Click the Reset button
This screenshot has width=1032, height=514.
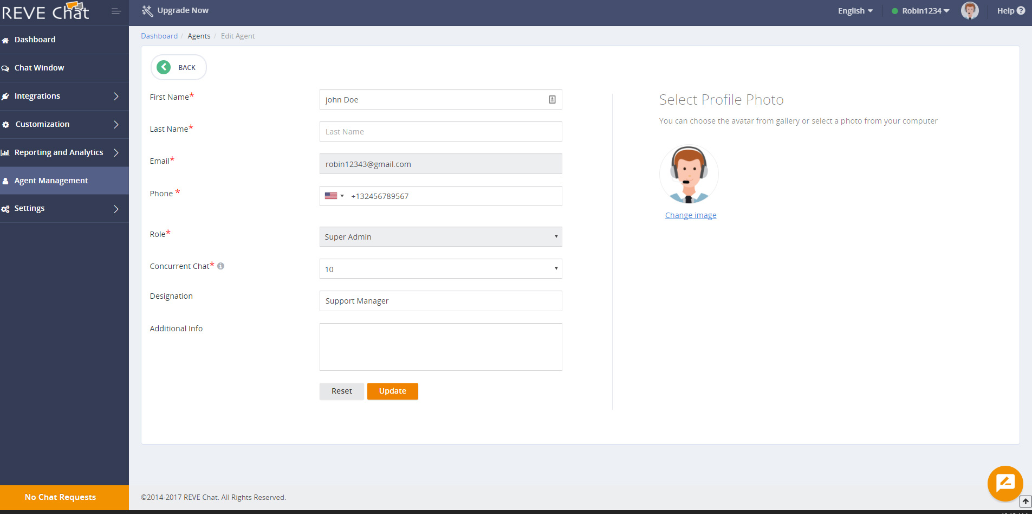click(x=342, y=391)
